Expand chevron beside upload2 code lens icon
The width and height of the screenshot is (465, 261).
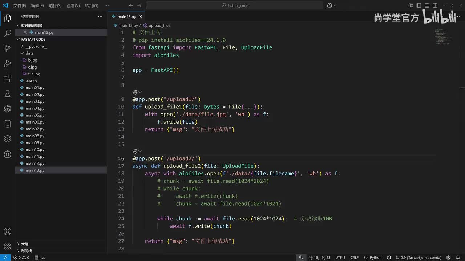pos(140,151)
